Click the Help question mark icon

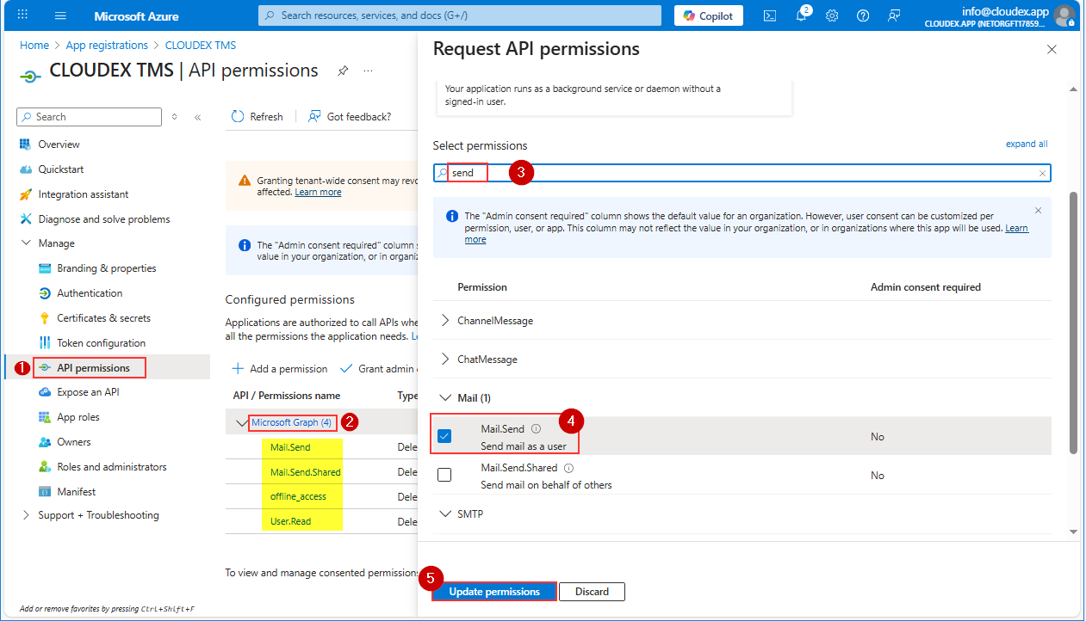[863, 15]
